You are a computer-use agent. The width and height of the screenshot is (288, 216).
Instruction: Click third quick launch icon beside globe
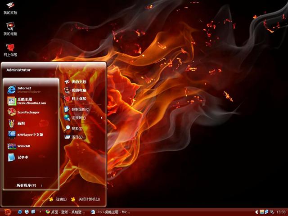(x=33, y=212)
